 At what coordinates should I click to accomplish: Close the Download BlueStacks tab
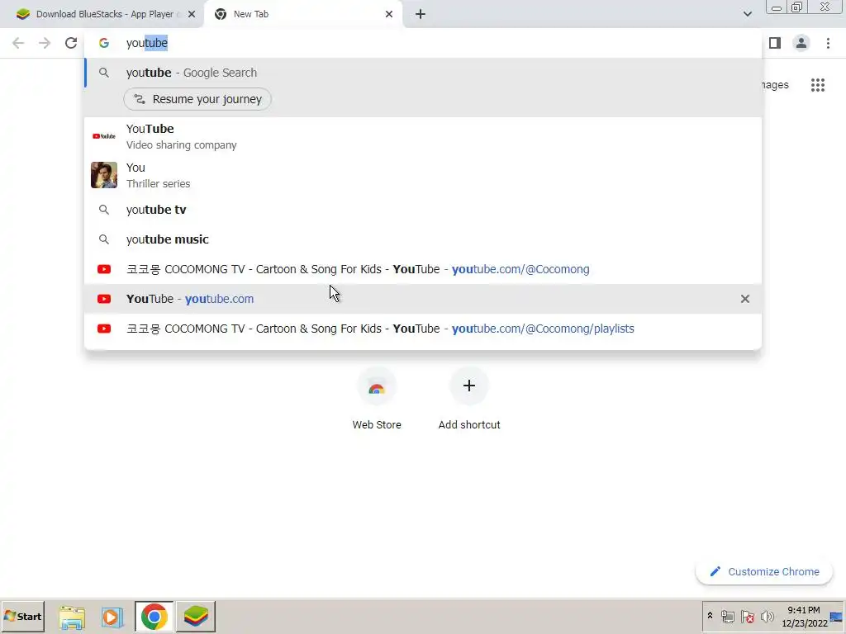192,14
